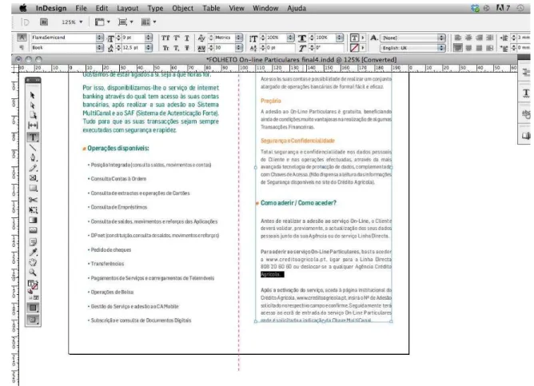Set paragraph alignment to Align Left
The height and width of the screenshot is (386, 534).
[x=458, y=38]
